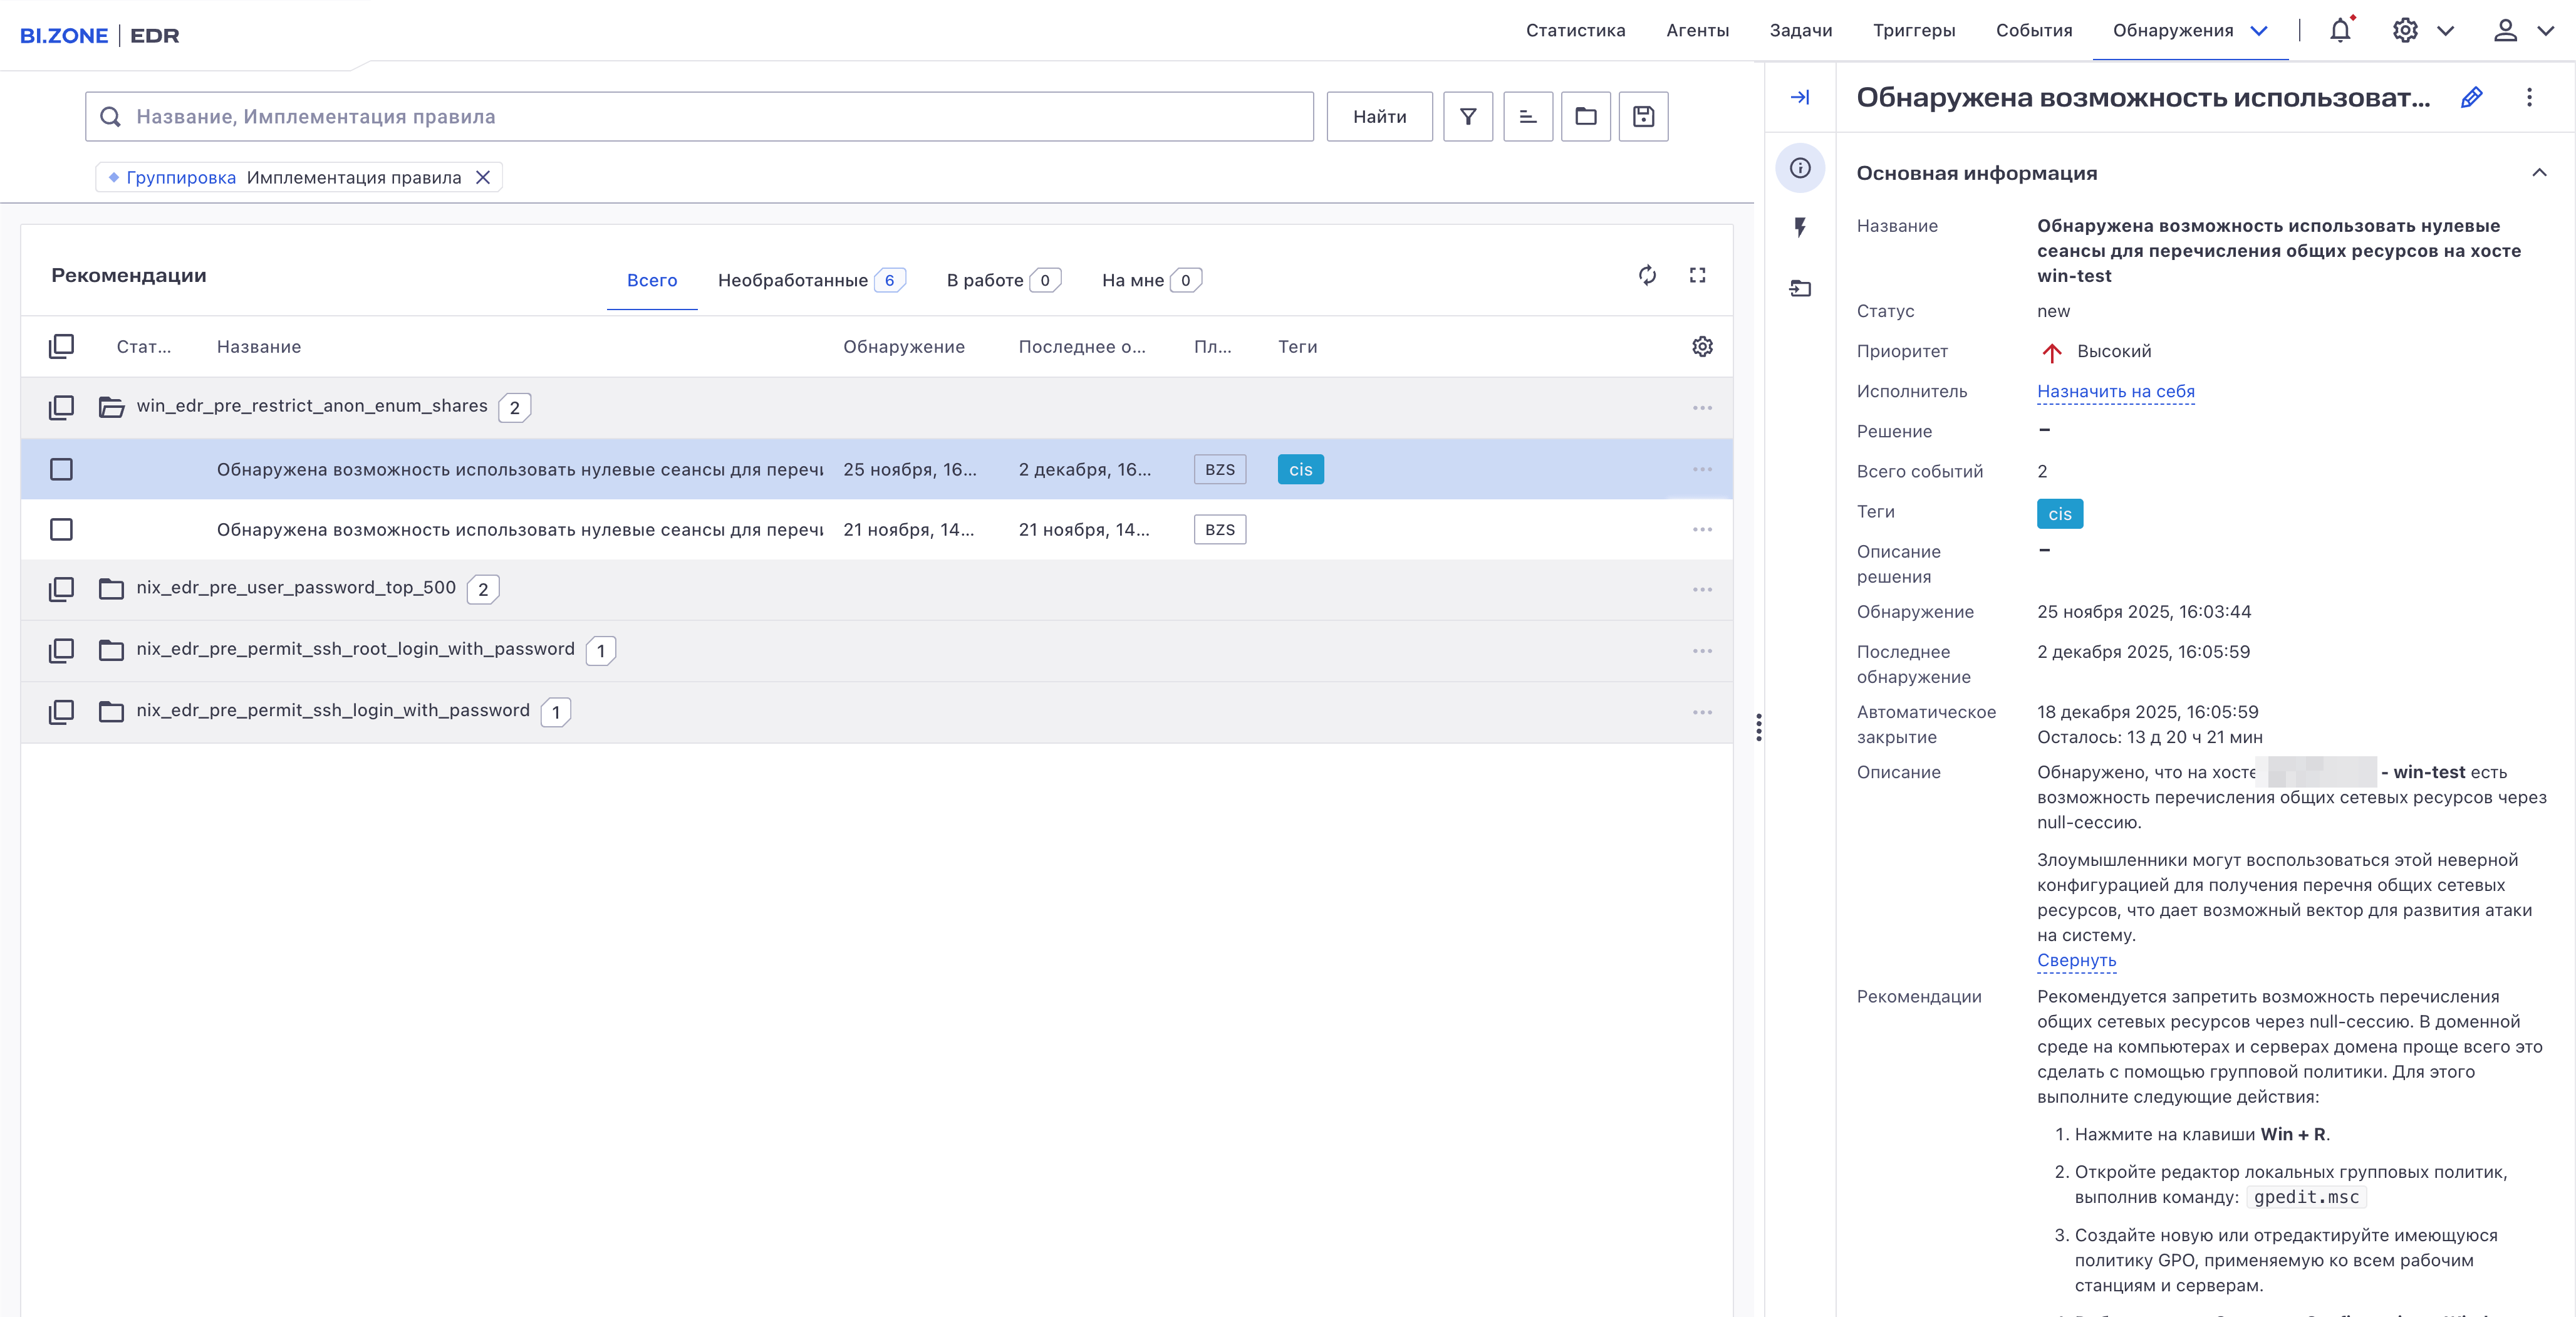Screen dimensions: 2576x1317
Task: Check the 25 ноября detection row checkbox
Action: pos(61,469)
